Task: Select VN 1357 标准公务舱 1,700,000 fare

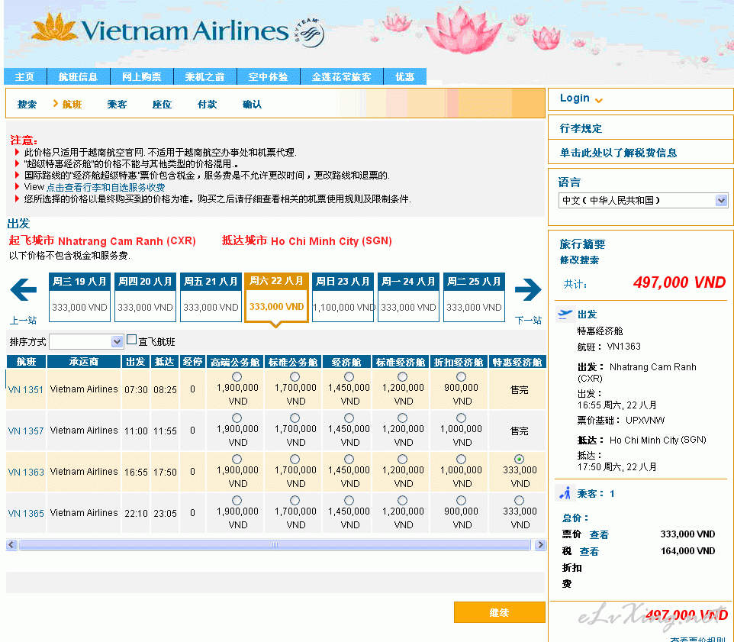Action: click(x=295, y=418)
